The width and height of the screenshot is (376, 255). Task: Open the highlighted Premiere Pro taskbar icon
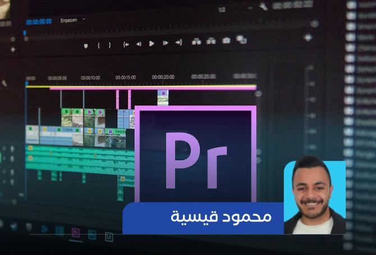coord(76,233)
